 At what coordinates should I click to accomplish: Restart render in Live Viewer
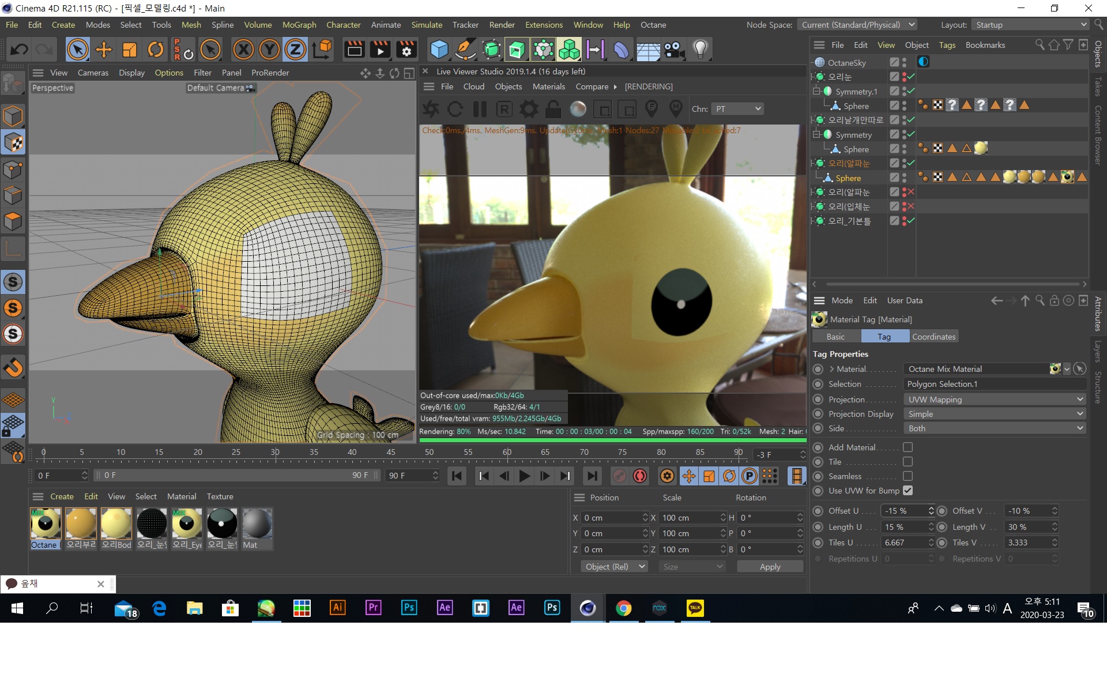pos(455,109)
